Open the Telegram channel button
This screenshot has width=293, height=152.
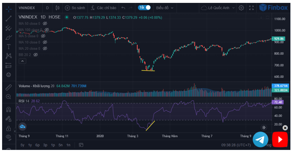[x=260, y=139]
